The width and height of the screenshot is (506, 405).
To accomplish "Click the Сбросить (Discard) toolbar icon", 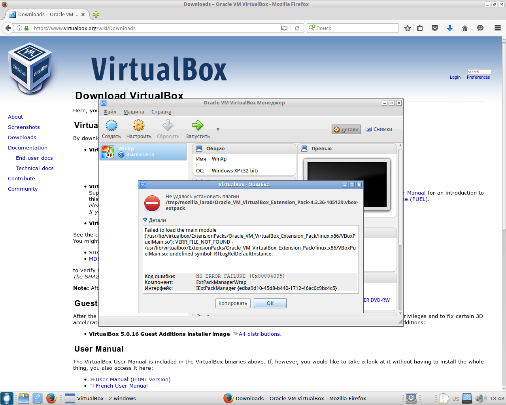I will click(x=168, y=129).
